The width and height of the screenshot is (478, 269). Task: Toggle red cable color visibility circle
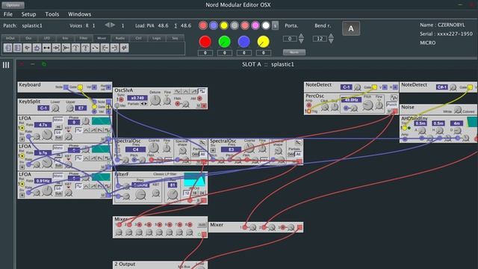[x=203, y=25]
